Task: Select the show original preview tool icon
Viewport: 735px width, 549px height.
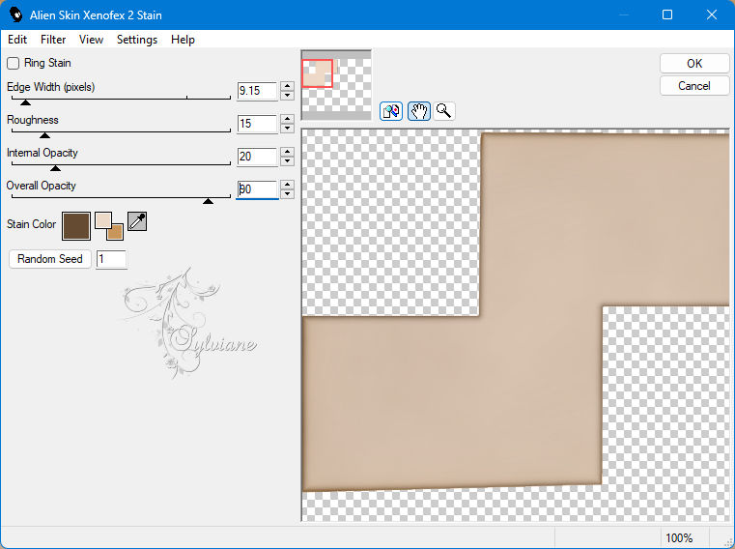Action: pos(391,111)
